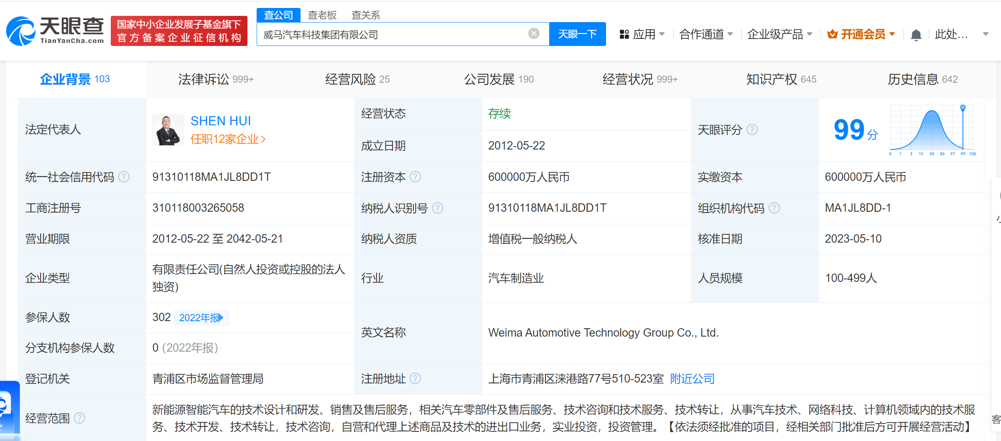
Task: Switch to the 法律诉讼 tab
Action: click(216, 79)
